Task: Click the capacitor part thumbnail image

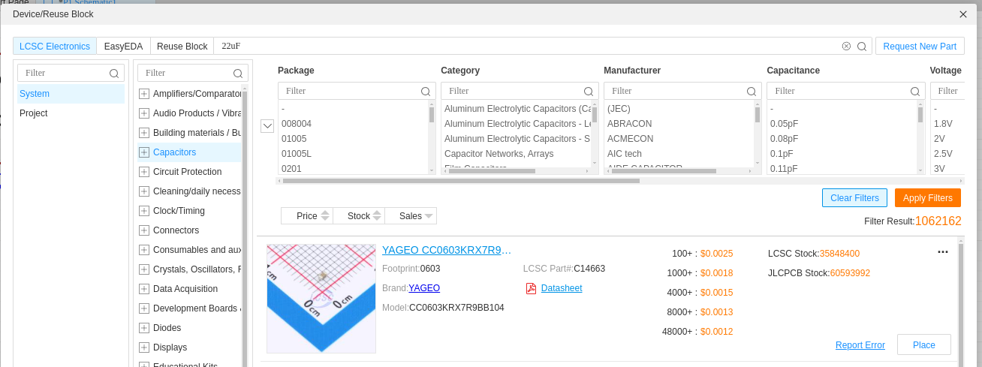Action: (321, 299)
